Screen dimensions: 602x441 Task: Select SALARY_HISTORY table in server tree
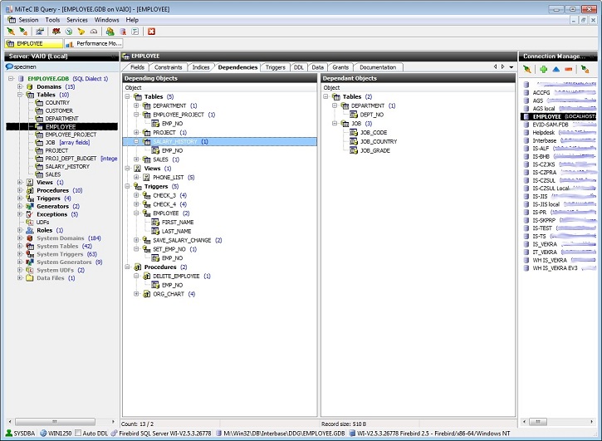(66, 166)
